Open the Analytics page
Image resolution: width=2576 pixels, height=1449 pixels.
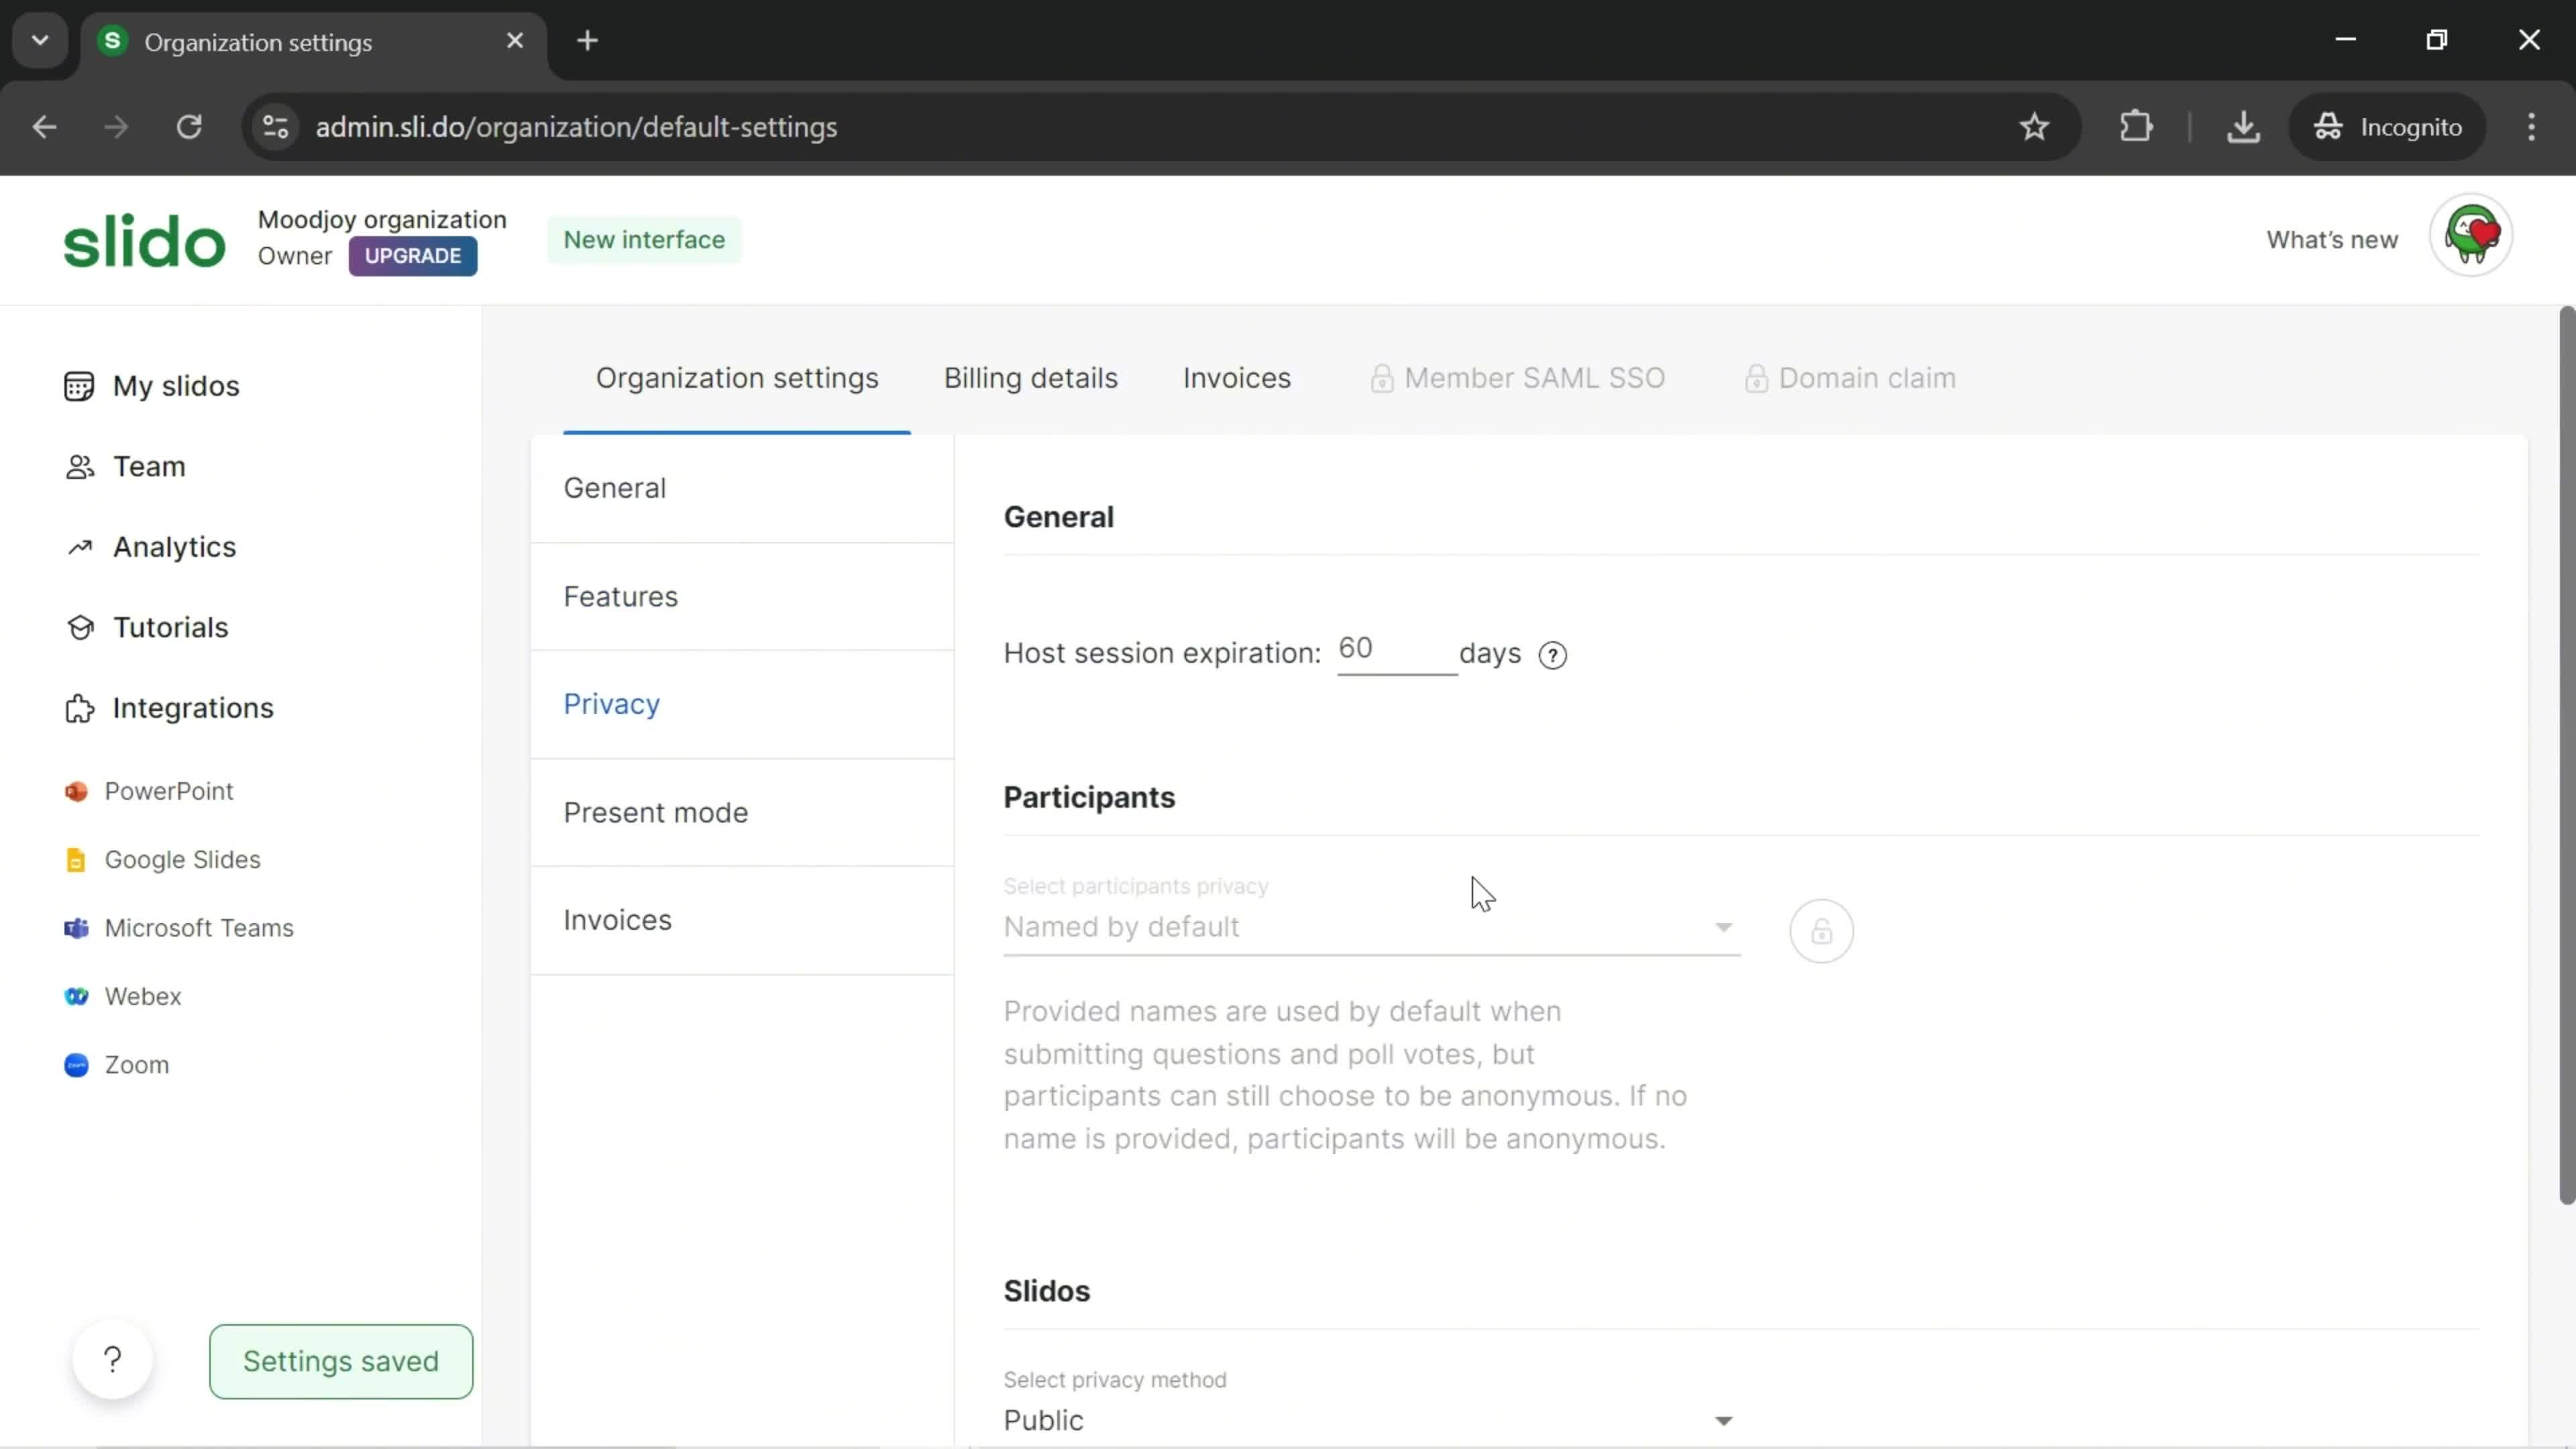pos(174,547)
